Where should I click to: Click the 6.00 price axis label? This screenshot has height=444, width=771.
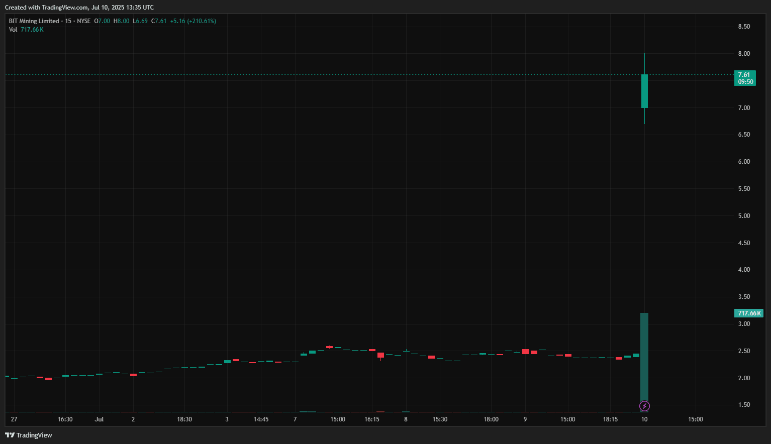click(744, 162)
